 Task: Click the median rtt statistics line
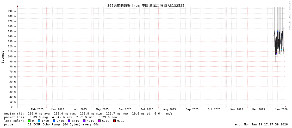(x=88, y=113)
